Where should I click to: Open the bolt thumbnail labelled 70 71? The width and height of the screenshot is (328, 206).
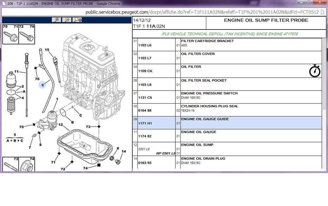pos(10,34)
